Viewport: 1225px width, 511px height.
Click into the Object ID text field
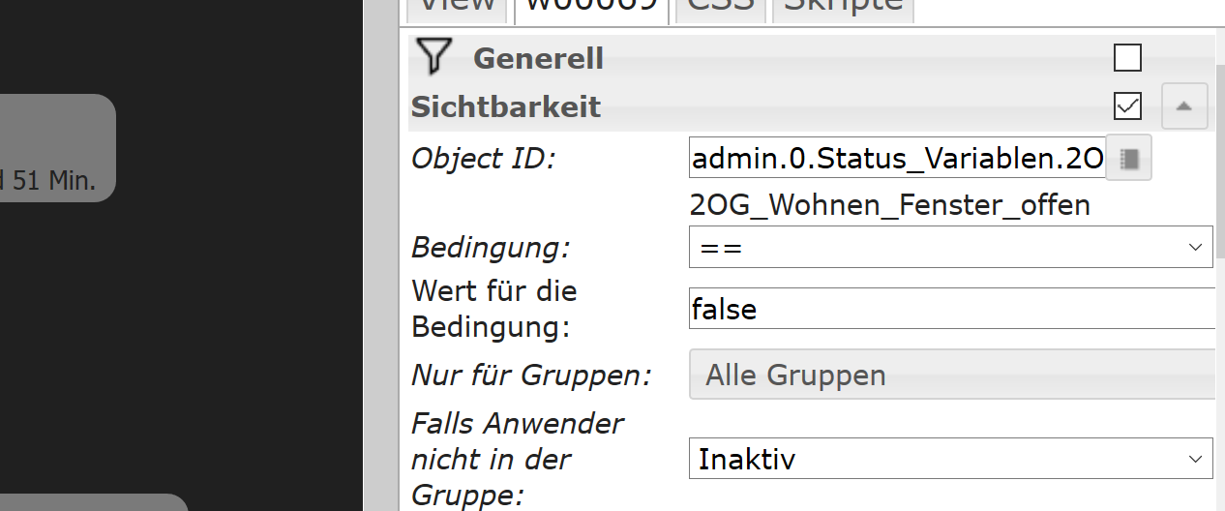point(896,158)
